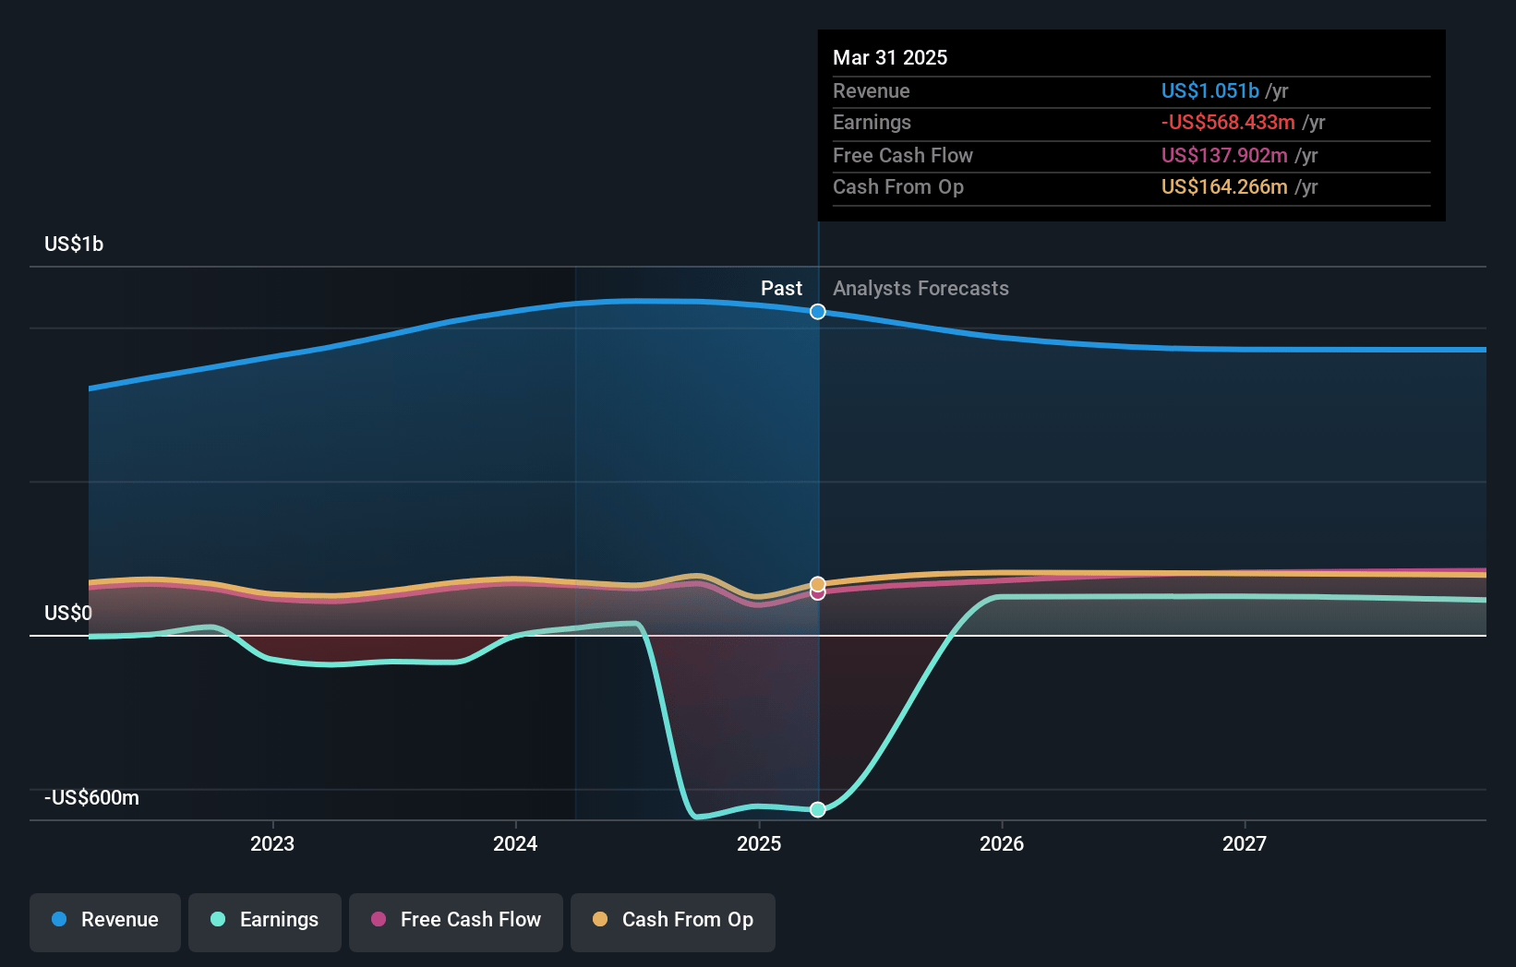This screenshot has width=1516, height=967.
Task: Click the teal Earnings marker on the chart
Action: 818,809
